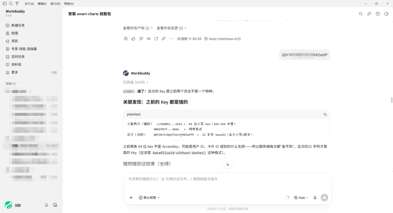Viewport: 393px width, 213px height.
Task: Open user avatar profile at bottom left
Action: (x=8, y=205)
